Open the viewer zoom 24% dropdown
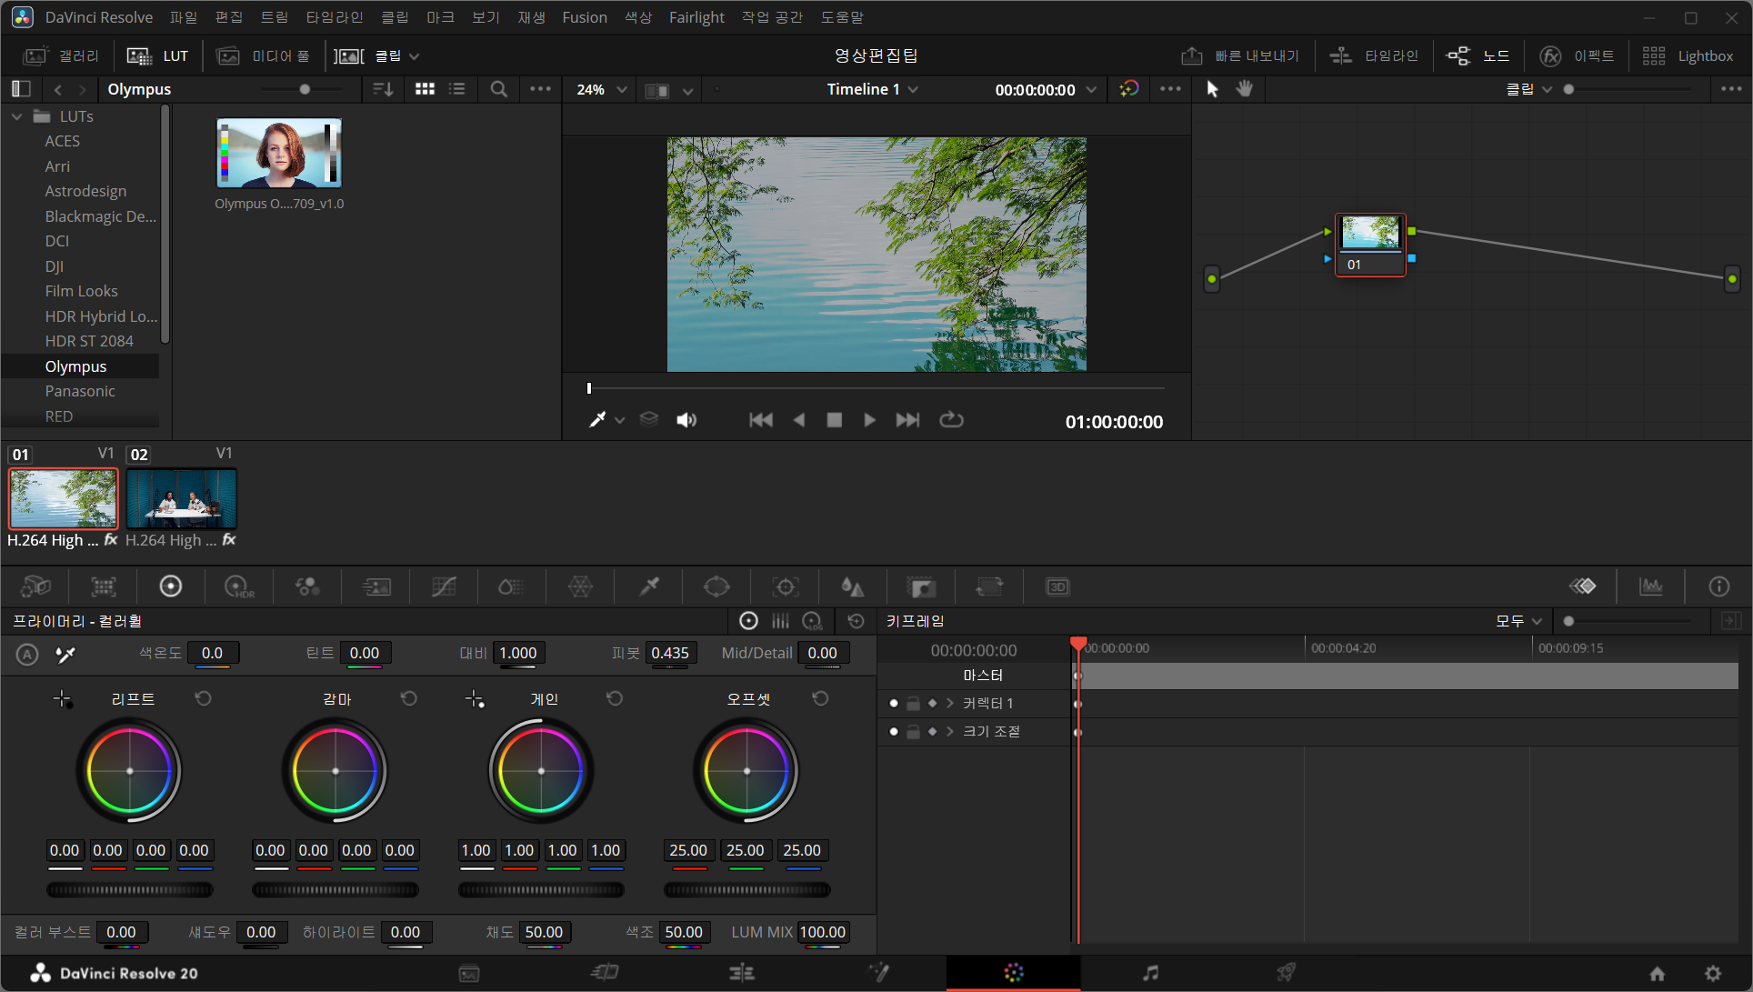 (x=601, y=89)
